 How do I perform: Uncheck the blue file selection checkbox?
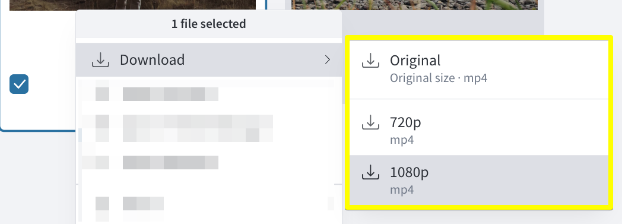(x=19, y=84)
